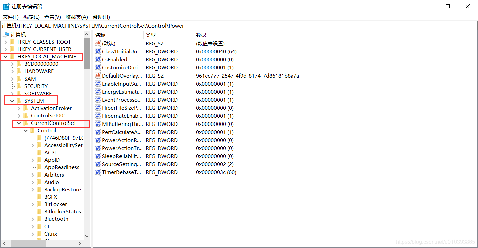Image resolution: width=478 pixels, height=248 pixels.
Task: Click the folder icon of SECURITY
Action: pyautogui.click(x=19, y=86)
